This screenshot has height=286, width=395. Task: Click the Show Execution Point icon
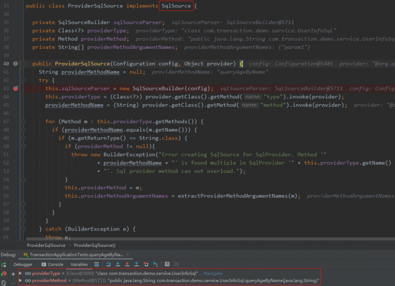coord(97,264)
